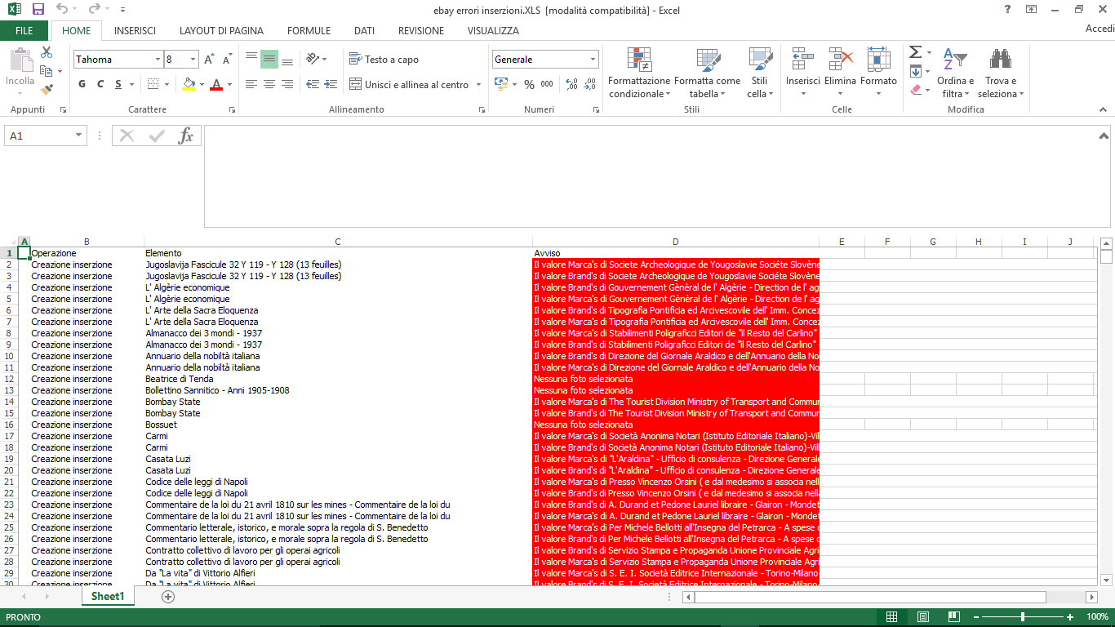Toggle underline formatting (S)
Image resolution: width=1115 pixels, height=627 pixels.
pyautogui.click(x=118, y=84)
